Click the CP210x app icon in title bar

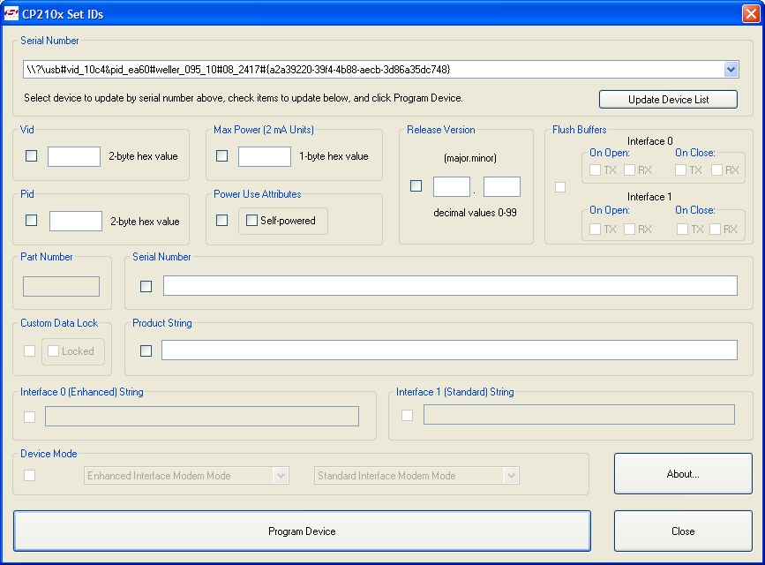pyautogui.click(x=11, y=13)
